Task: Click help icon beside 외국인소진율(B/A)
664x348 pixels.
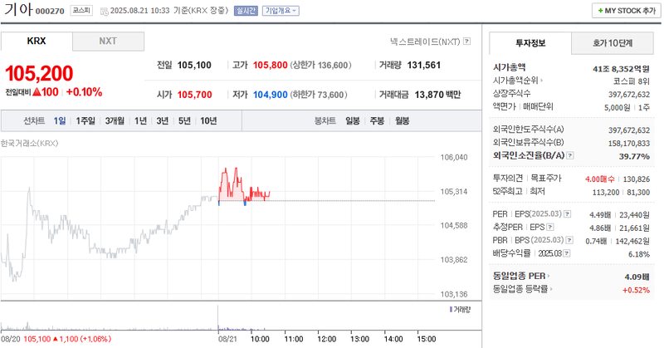Action: [x=570, y=155]
